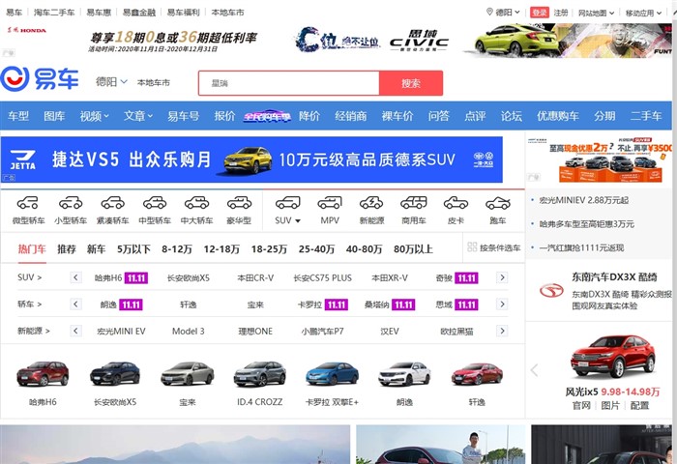Viewport: 677px width, 464px height.
Task: Click the 东南汽车 brand logo
Action: 551,291
